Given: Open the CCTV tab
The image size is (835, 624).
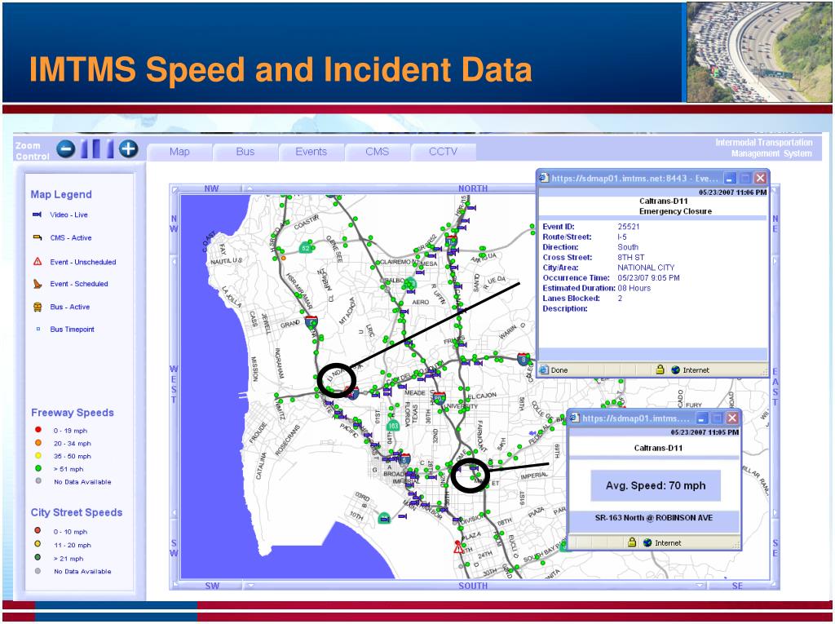Looking at the screenshot, I should (443, 152).
